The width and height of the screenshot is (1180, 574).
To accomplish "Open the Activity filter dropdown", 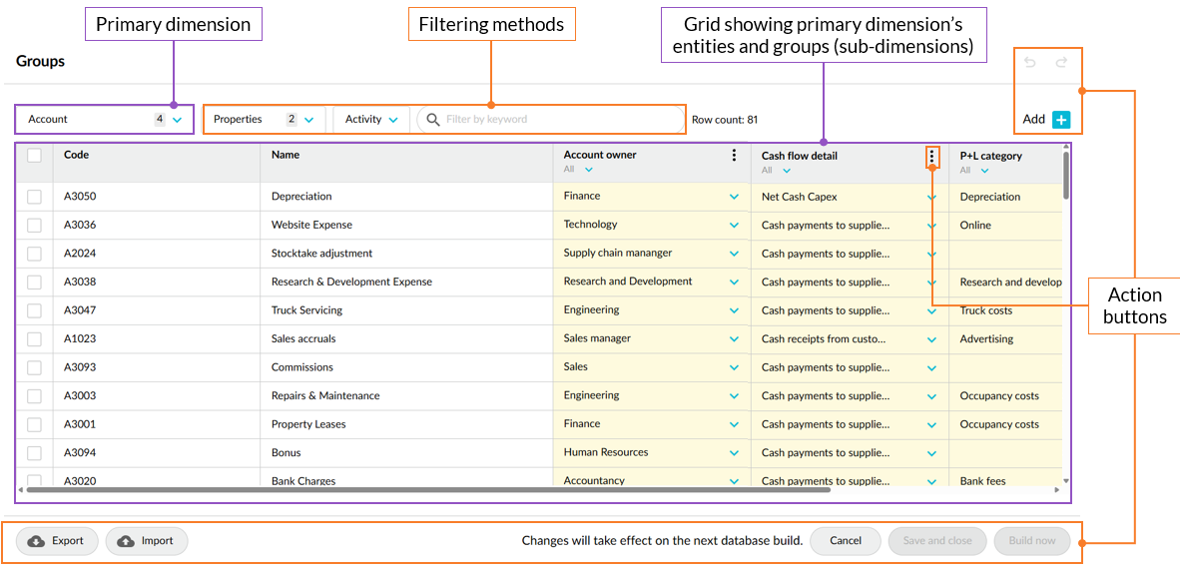I will [392, 120].
